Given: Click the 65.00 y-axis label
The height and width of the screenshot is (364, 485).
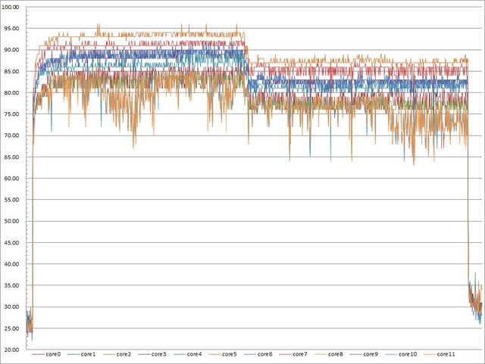Looking at the screenshot, I should [14, 157].
